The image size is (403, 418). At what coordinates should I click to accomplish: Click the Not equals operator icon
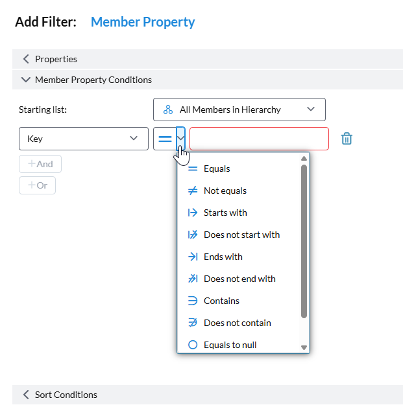[192, 191]
